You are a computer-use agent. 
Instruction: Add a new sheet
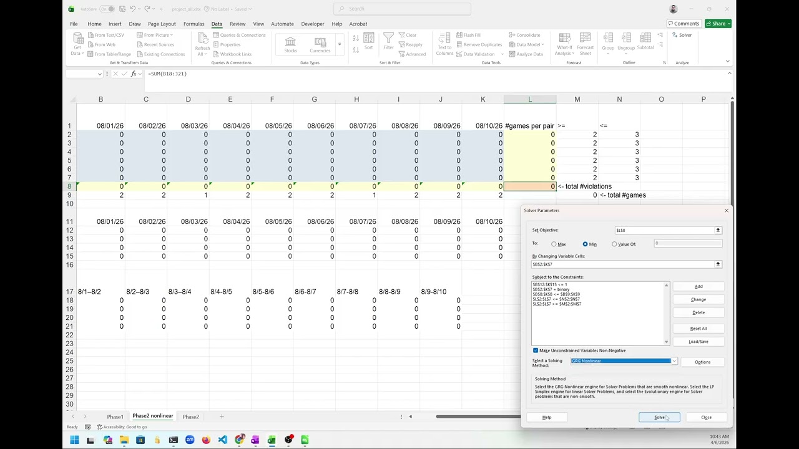(x=222, y=417)
